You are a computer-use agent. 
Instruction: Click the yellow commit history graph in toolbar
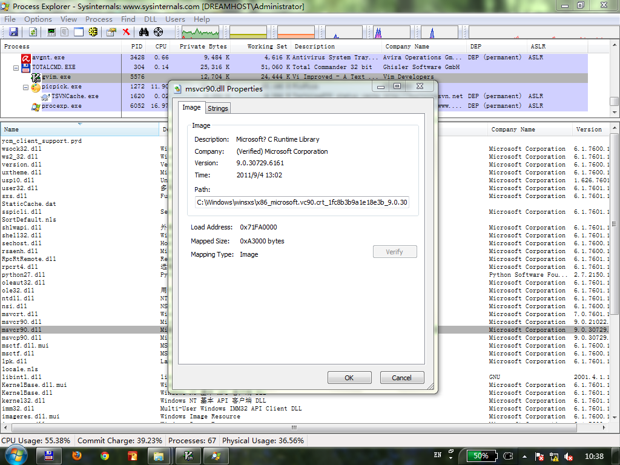click(248, 32)
